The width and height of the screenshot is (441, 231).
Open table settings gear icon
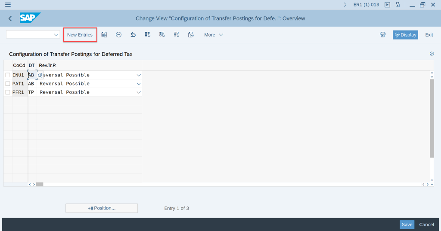tap(432, 54)
